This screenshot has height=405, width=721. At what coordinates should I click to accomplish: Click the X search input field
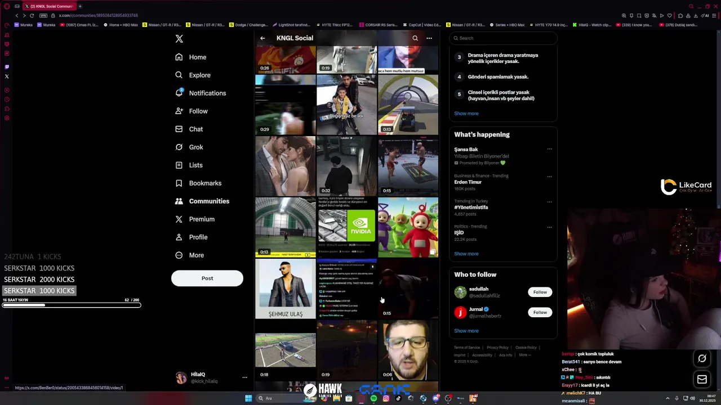503,38
